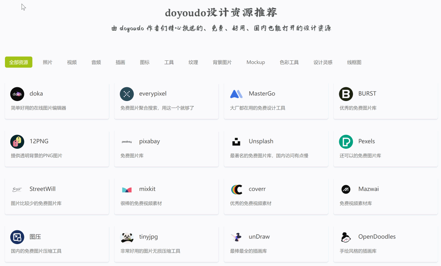The image size is (441, 266).
Task: Click description 手绘风格的插画库
Action: pyautogui.click(x=358, y=251)
